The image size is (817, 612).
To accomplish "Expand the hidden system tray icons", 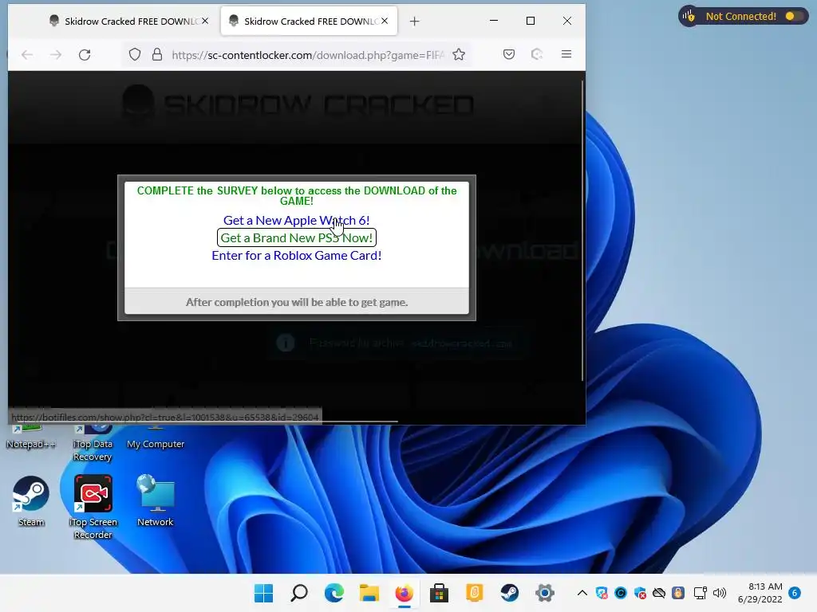I will tap(582, 593).
